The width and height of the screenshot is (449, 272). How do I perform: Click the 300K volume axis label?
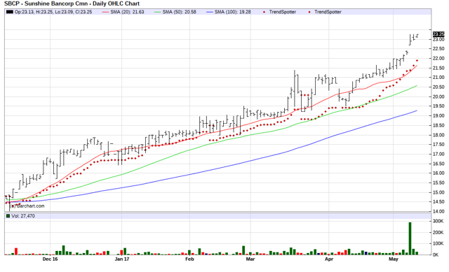(x=438, y=221)
